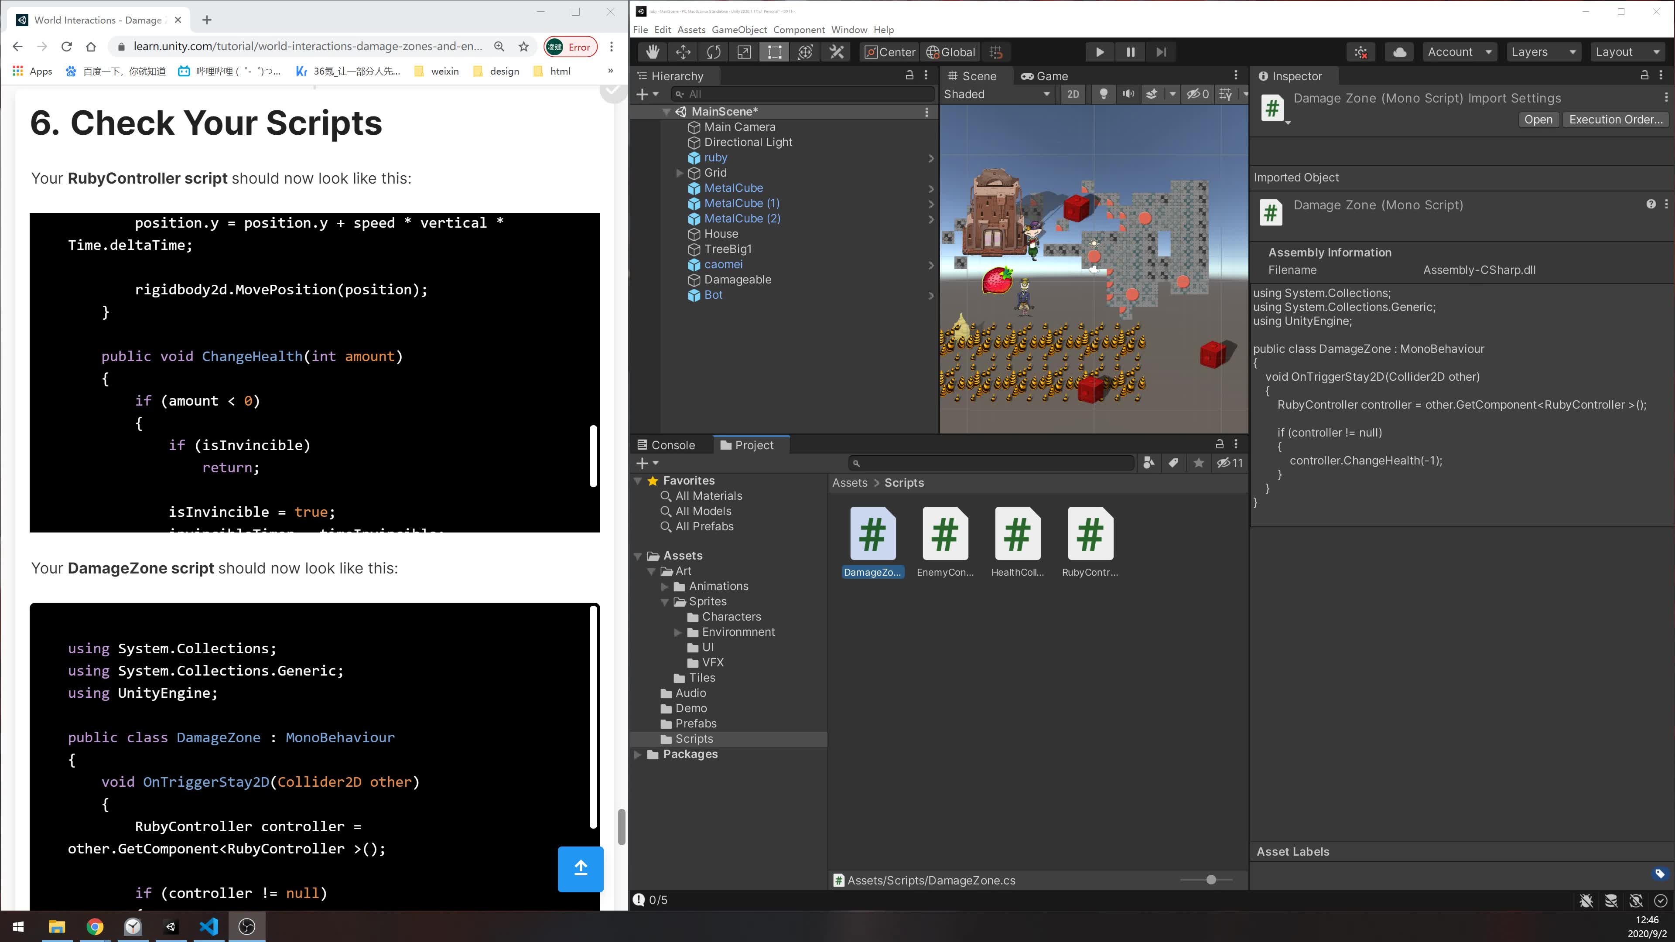
Task: Search by label icon in Project
Action: (1173, 463)
